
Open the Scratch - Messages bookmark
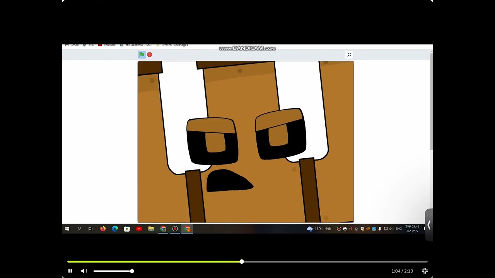[x=172, y=45]
